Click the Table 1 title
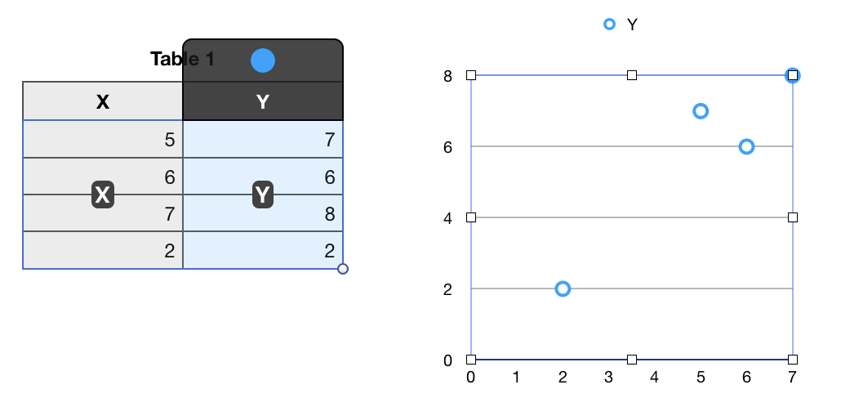Image resolution: width=841 pixels, height=407 pixels. (x=182, y=59)
